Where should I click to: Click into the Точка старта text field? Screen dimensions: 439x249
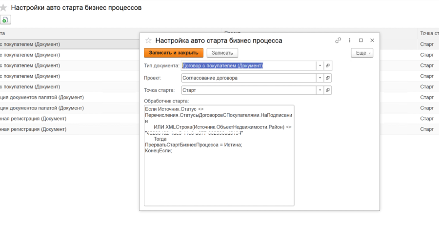coord(248,90)
